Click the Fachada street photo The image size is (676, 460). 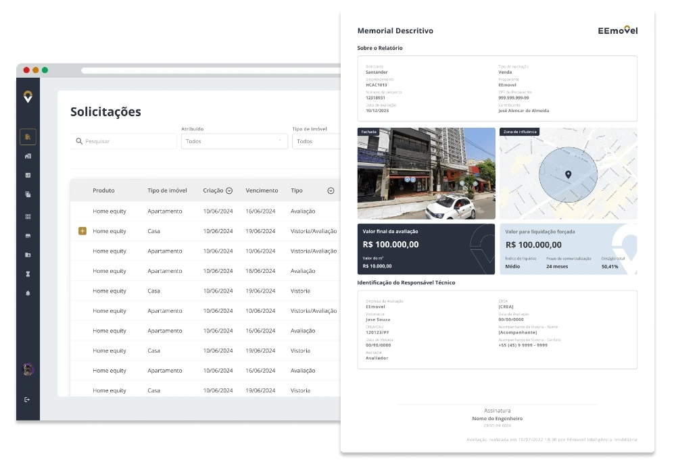click(426, 174)
